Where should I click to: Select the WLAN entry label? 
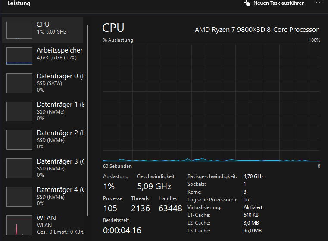[46, 218]
